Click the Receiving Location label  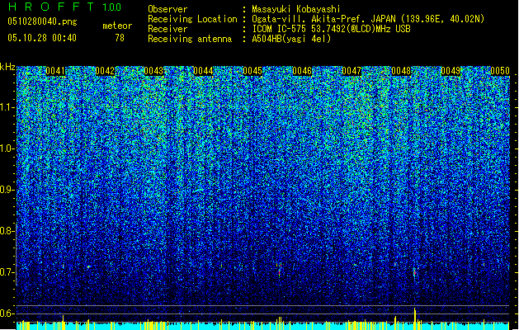[x=192, y=19]
